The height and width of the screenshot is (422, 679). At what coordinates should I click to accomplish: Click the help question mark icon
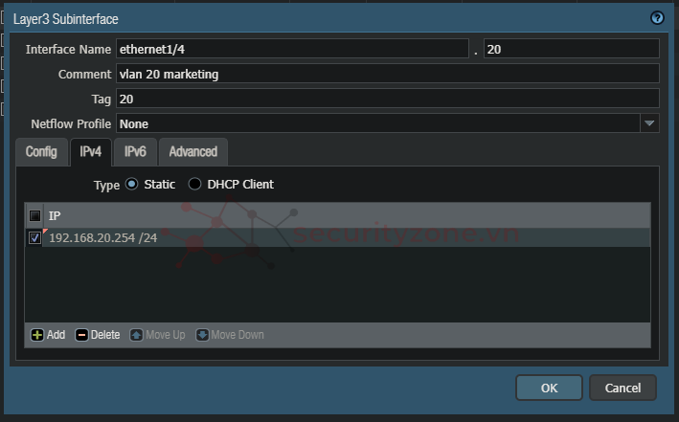point(656,18)
